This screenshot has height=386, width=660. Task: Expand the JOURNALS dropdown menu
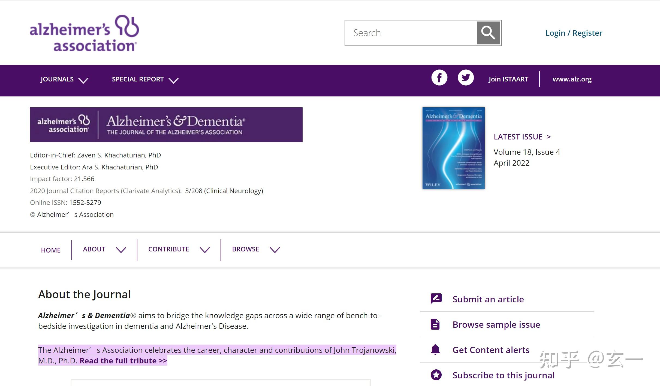(x=64, y=80)
